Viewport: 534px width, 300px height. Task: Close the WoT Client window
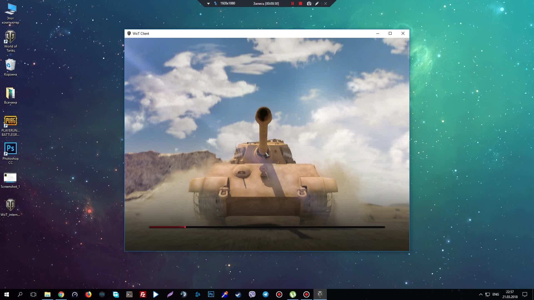[x=403, y=33]
